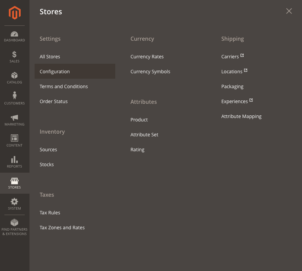Open the Content layout icon
This screenshot has height=271, width=302.
[x=15, y=138]
